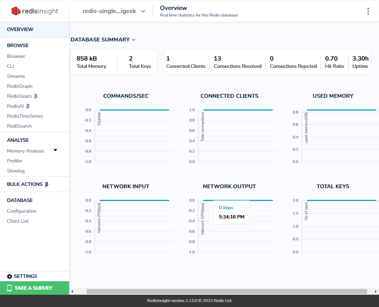Open the Slowlog page
Image resolution: width=379 pixels, height=307 pixels.
[x=16, y=171]
